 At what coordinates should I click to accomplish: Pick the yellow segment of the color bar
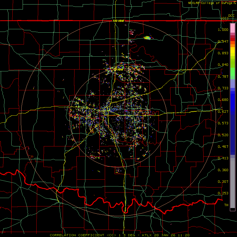[233, 52]
